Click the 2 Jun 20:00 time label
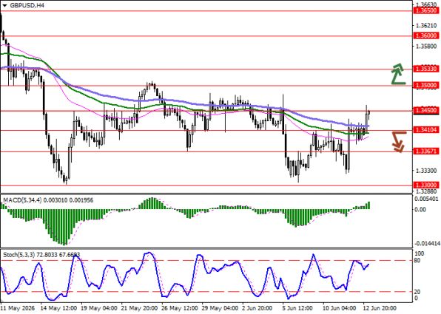 (x=257, y=308)
